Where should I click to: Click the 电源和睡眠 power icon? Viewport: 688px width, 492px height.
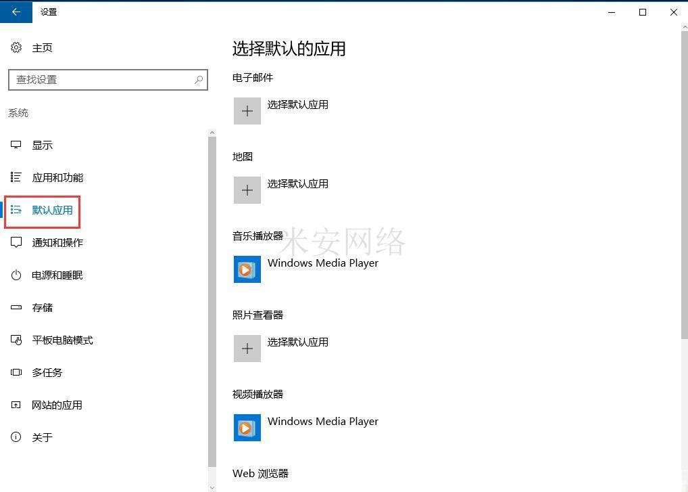[x=16, y=275]
